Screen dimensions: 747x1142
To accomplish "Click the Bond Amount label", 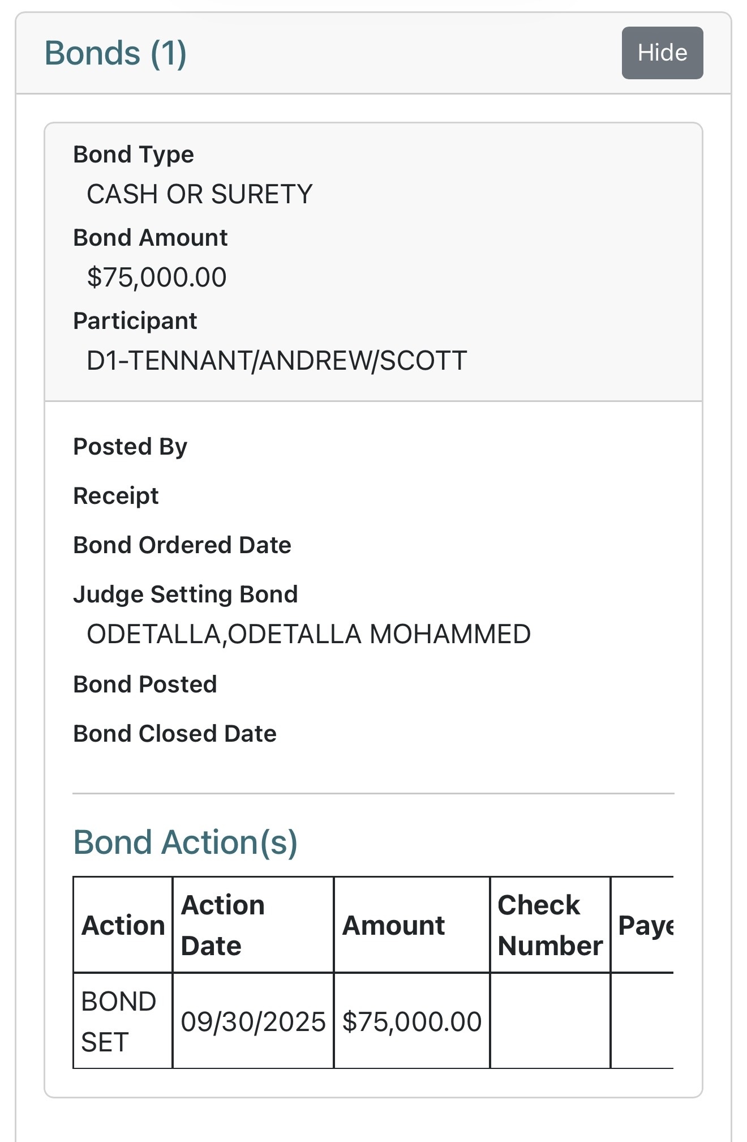I will coord(150,238).
